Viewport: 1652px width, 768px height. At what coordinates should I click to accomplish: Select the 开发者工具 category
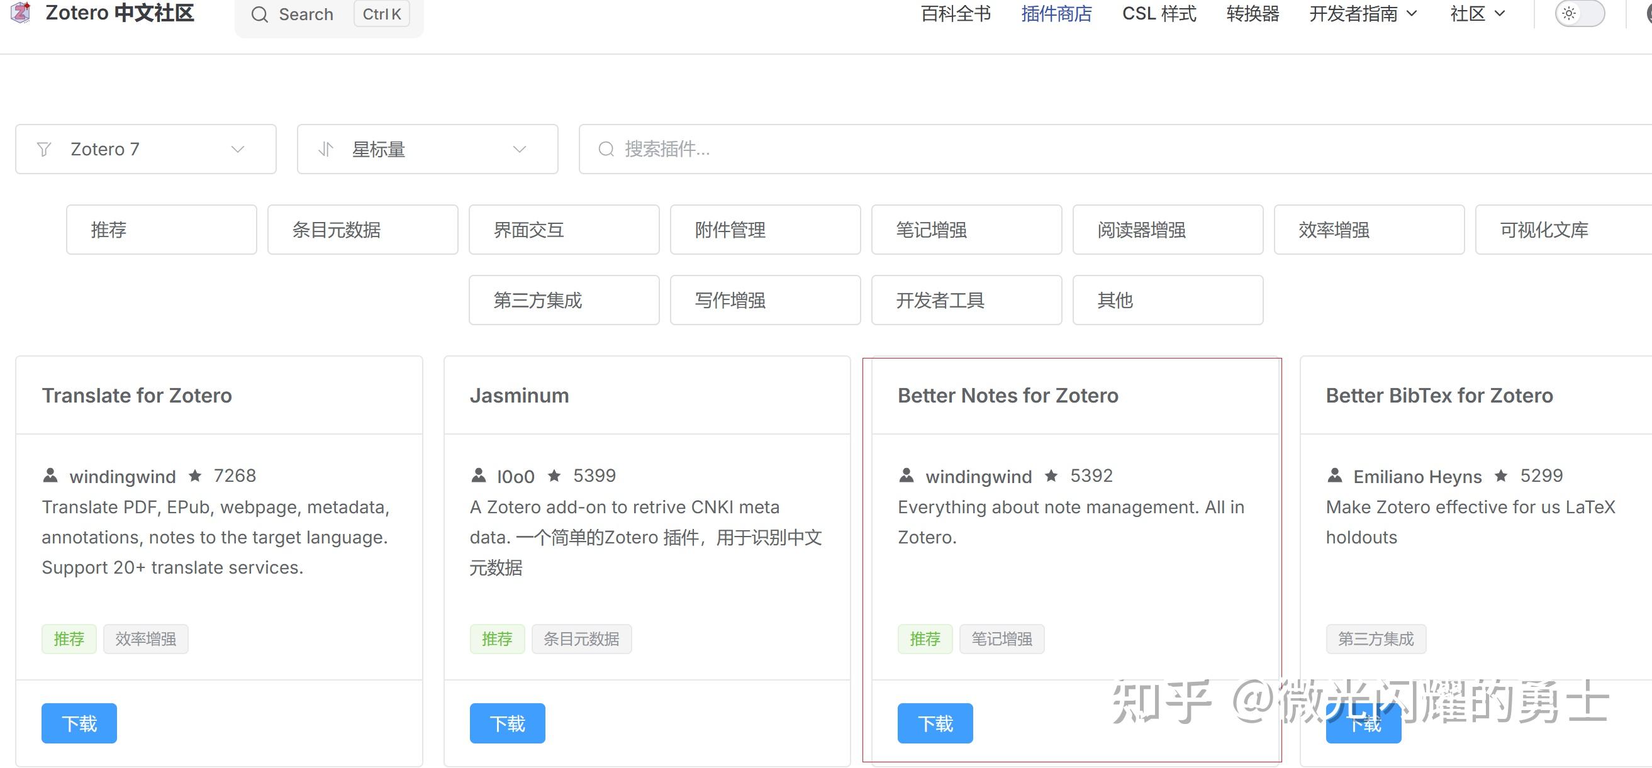click(x=967, y=300)
